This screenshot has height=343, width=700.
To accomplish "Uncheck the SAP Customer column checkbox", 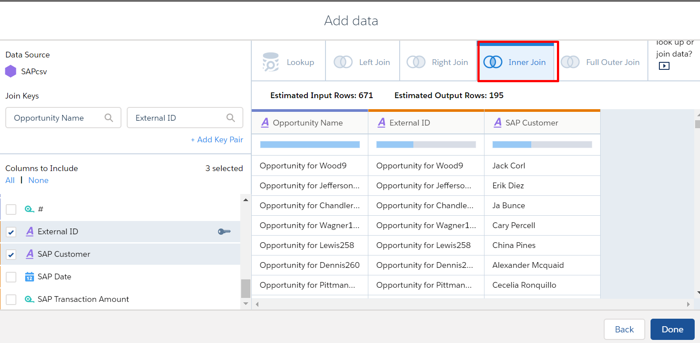I will (x=11, y=255).
